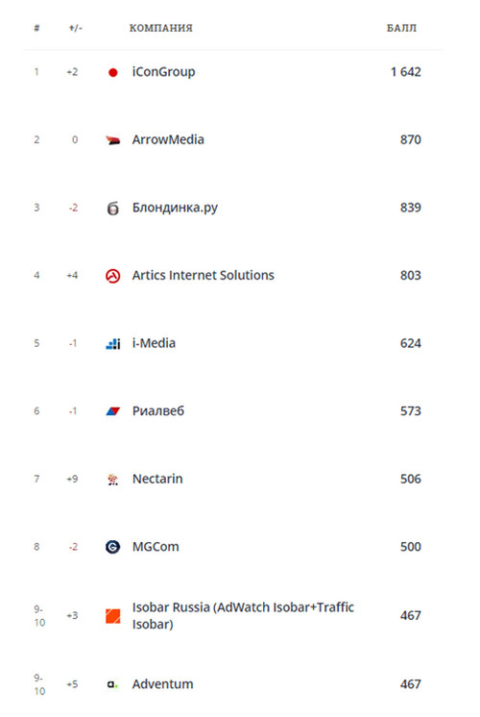Click the Nectarin logo icon
The height and width of the screenshot is (717, 480).
pyautogui.click(x=113, y=480)
